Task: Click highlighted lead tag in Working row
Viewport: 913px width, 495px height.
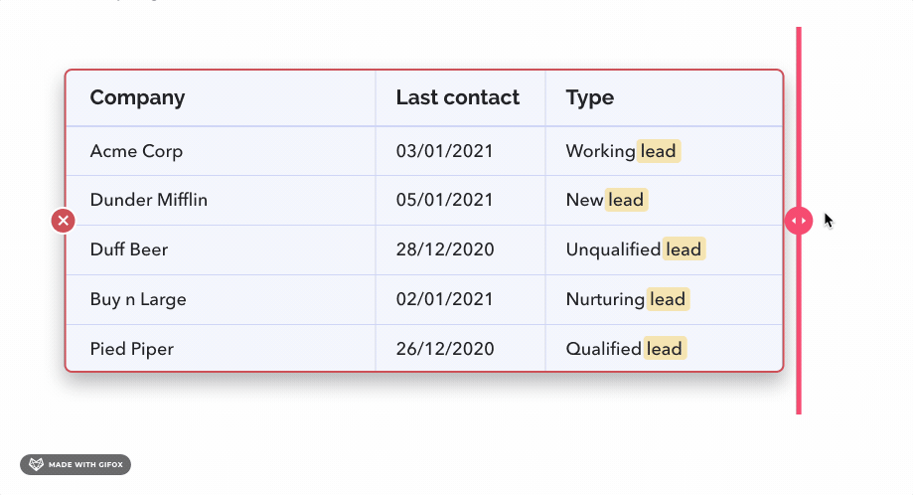Action: tap(658, 151)
